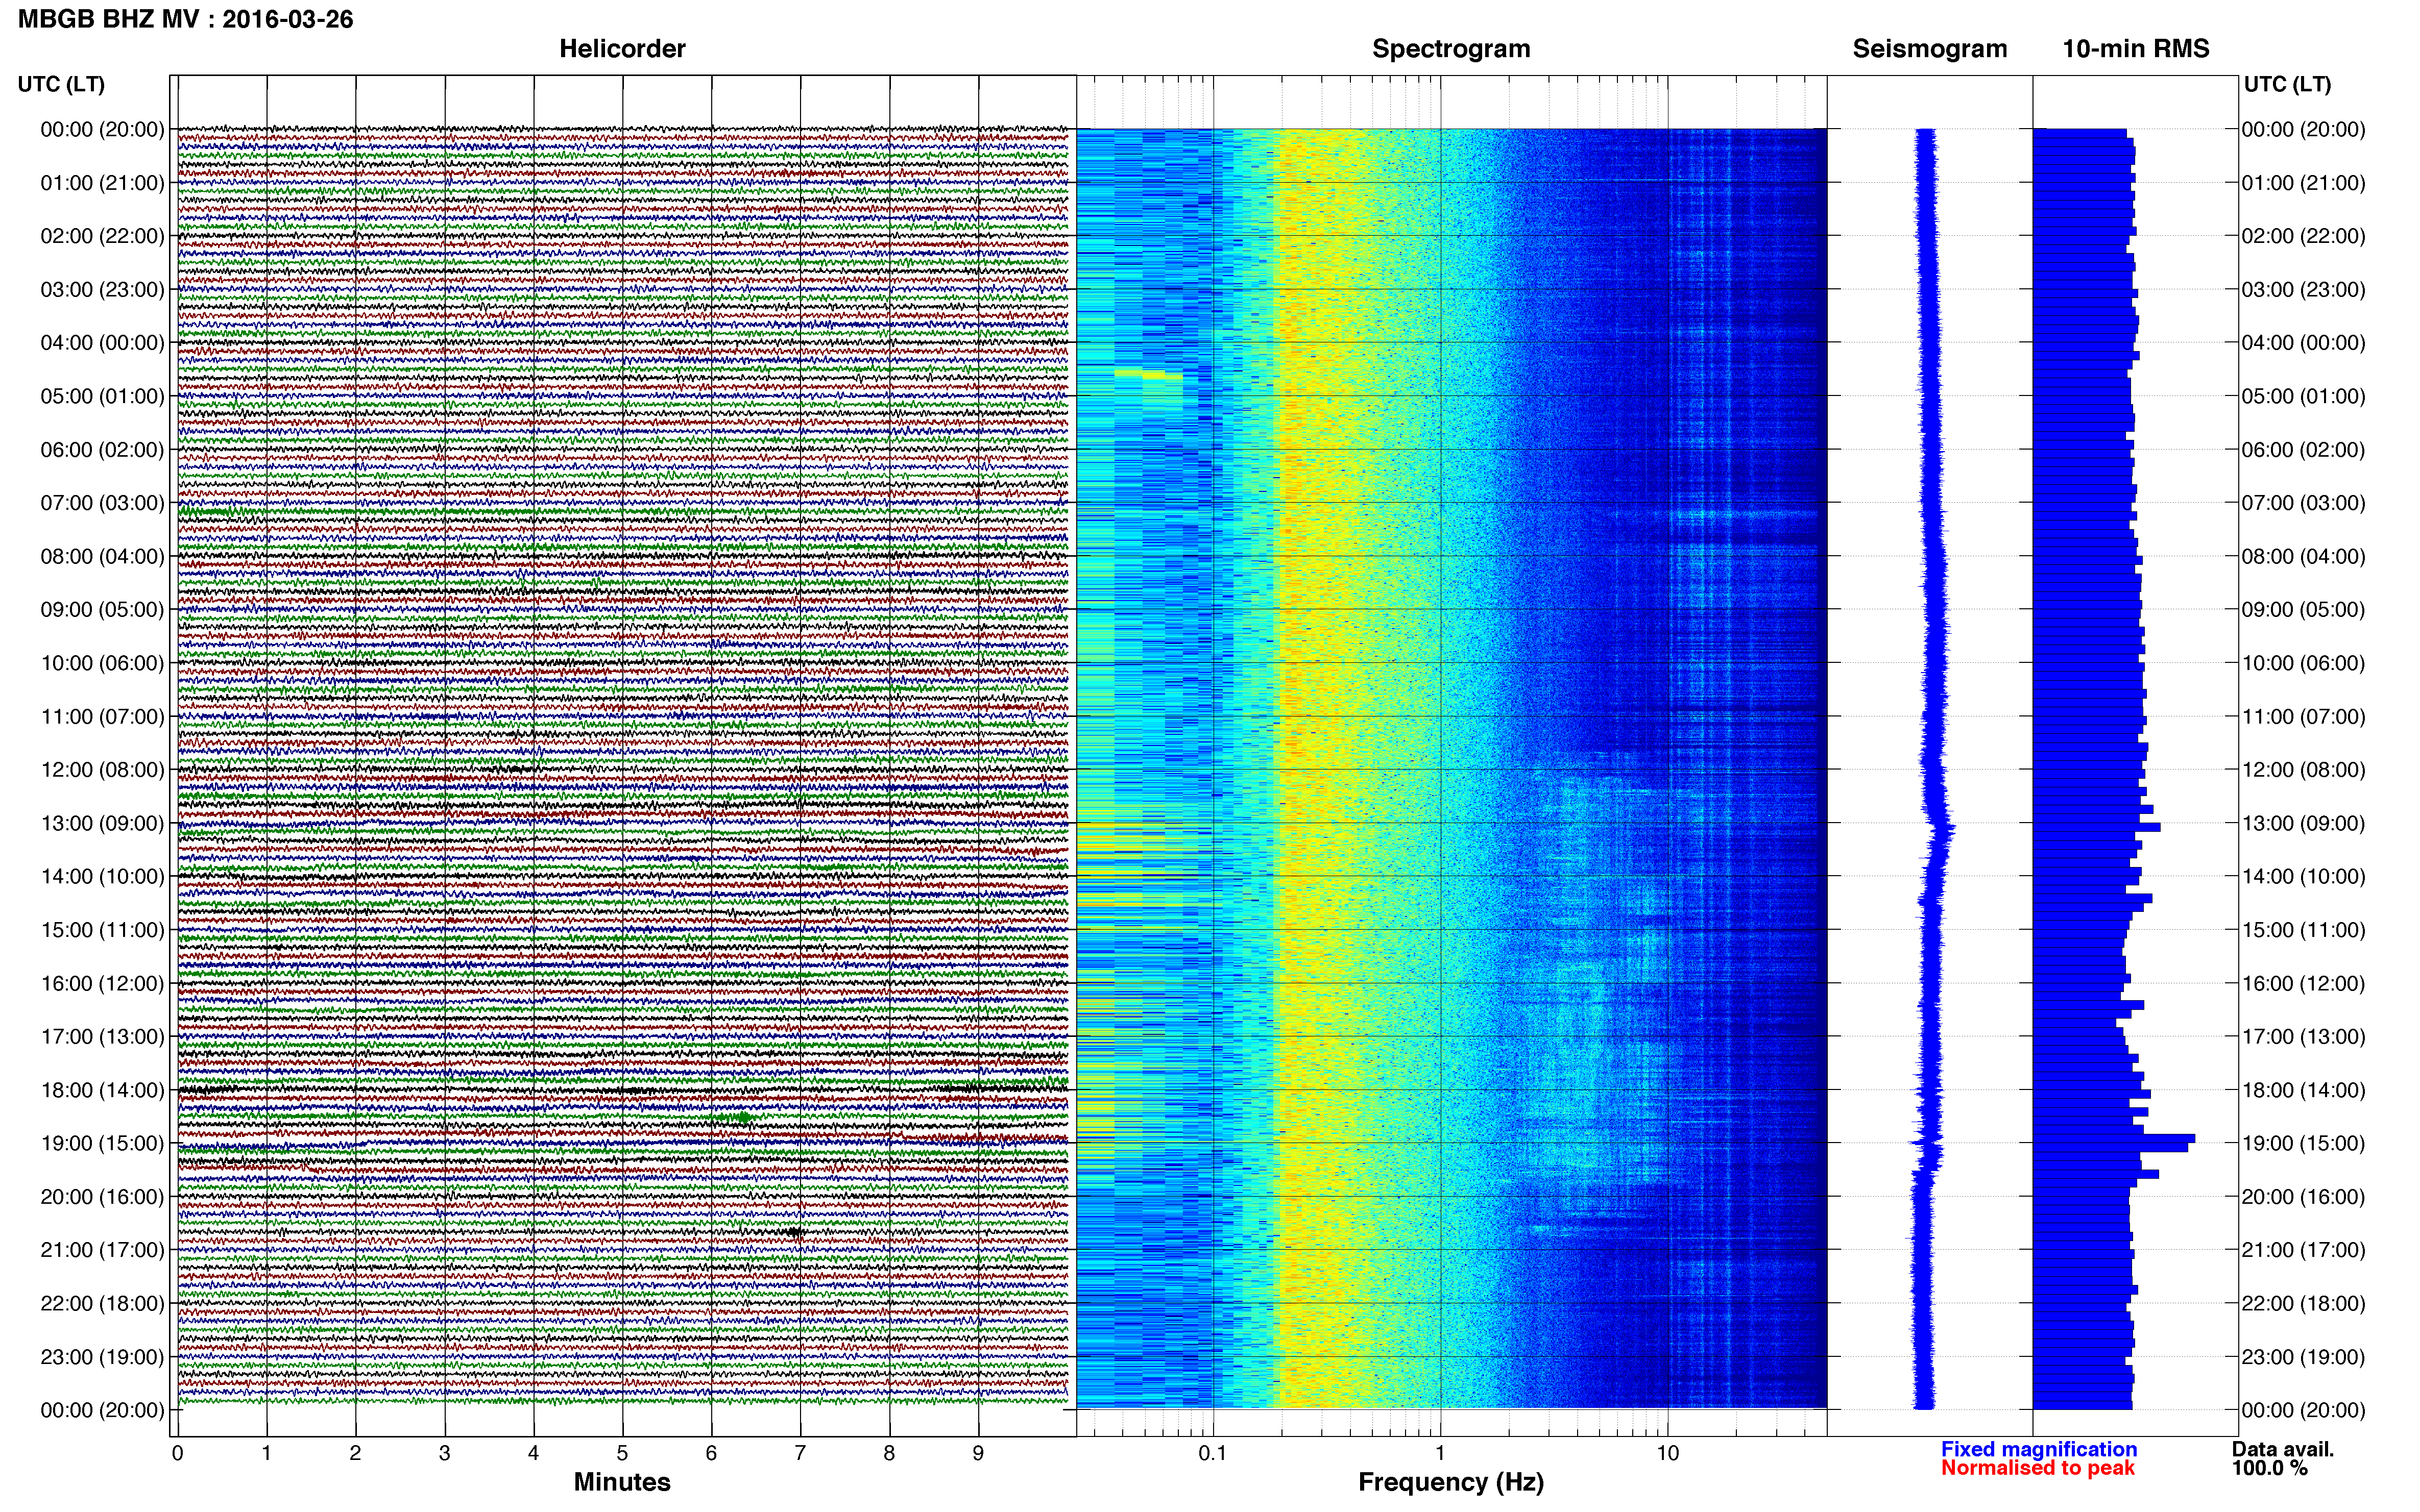Click the Spectrogram panel heading
This screenshot has height=1512, width=2420.
[x=1450, y=49]
